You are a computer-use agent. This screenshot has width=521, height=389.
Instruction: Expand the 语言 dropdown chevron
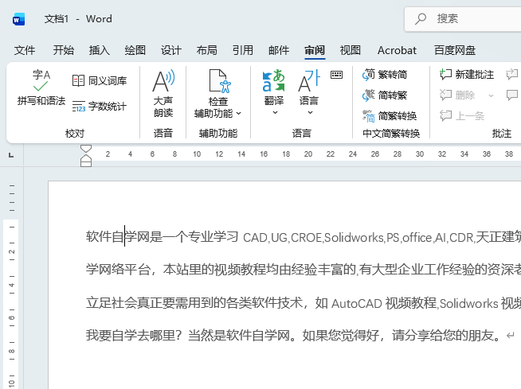coord(310,112)
